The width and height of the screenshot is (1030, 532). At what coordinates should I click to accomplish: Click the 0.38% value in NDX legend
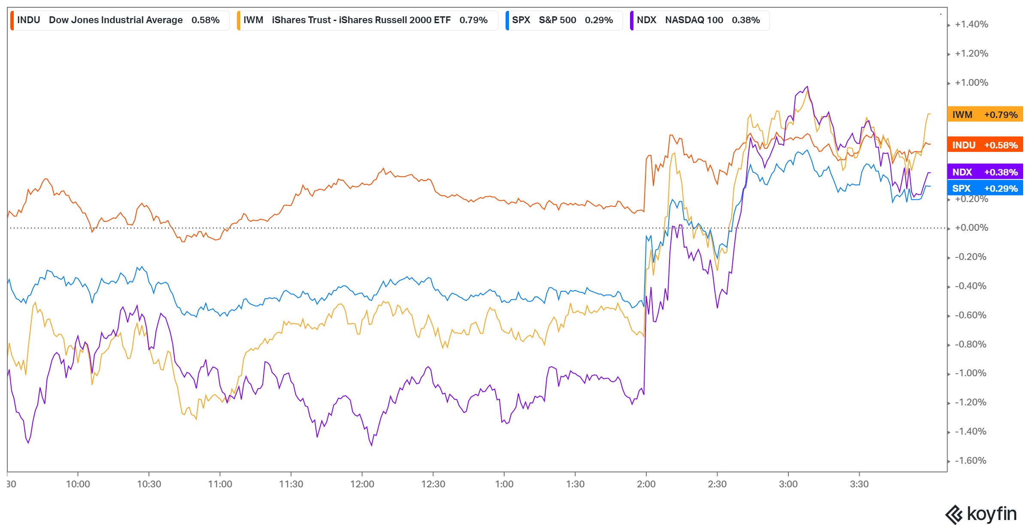(746, 20)
